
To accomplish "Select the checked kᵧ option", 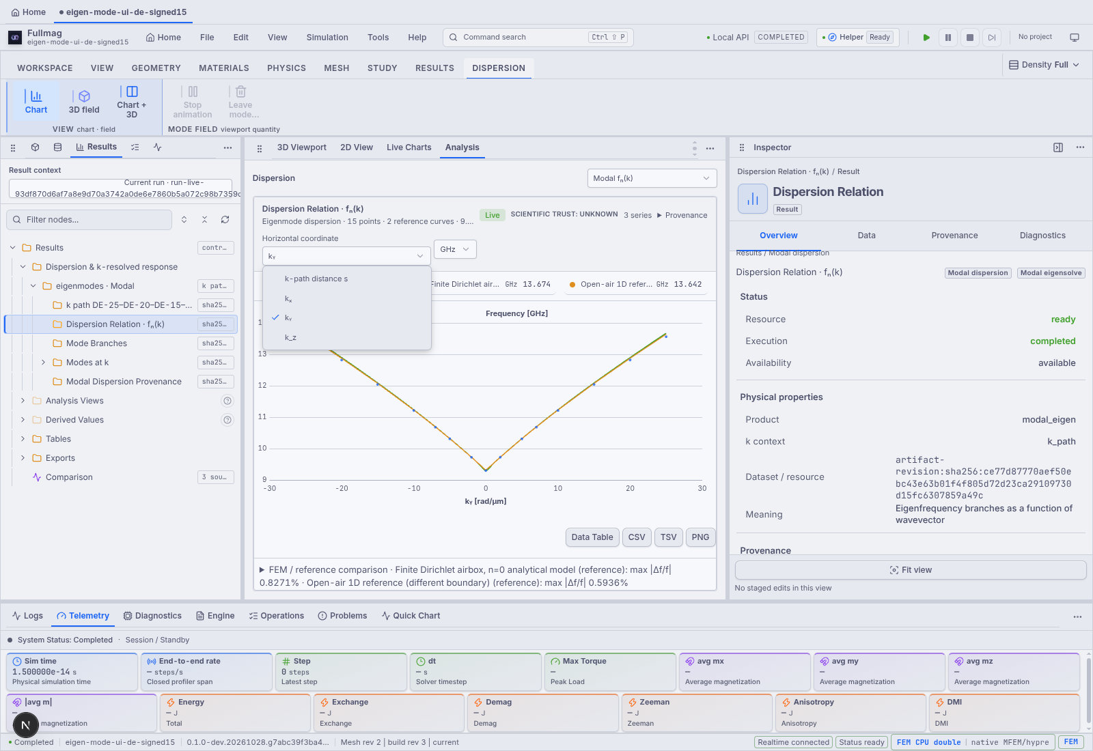I will (x=347, y=318).
